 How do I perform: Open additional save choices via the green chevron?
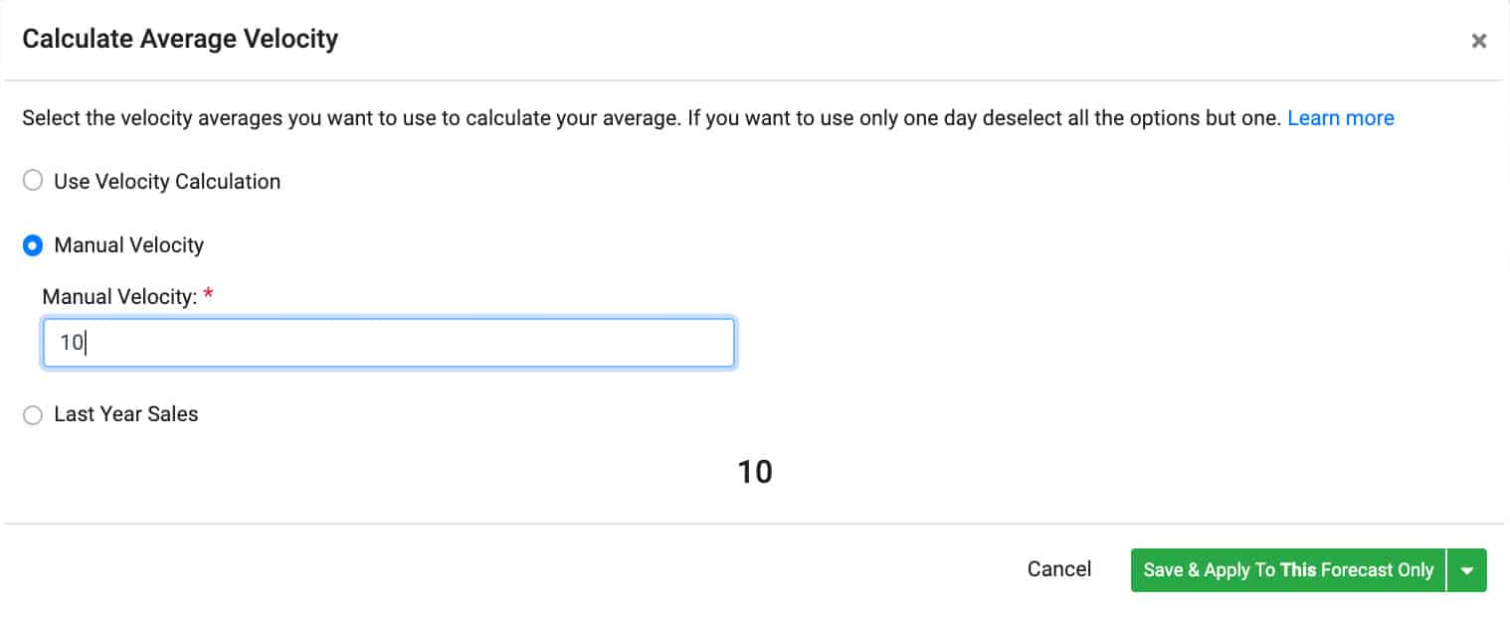[x=1467, y=569]
